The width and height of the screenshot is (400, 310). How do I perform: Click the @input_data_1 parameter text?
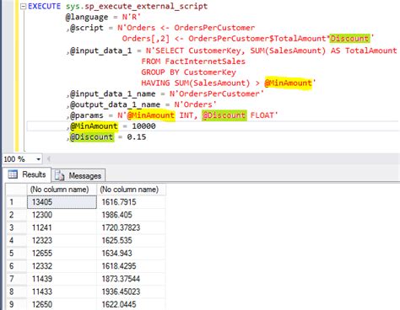tap(100, 51)
